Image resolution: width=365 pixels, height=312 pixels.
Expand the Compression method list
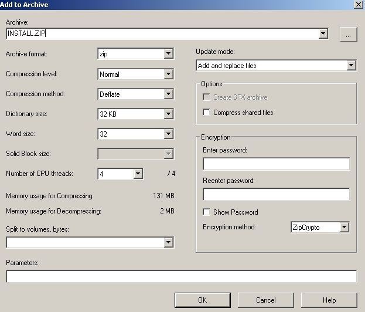[169, 94]
